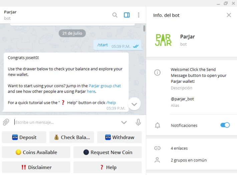Click the ParJar chat header title
The image size is (237, 175).
tap(10, 12)
